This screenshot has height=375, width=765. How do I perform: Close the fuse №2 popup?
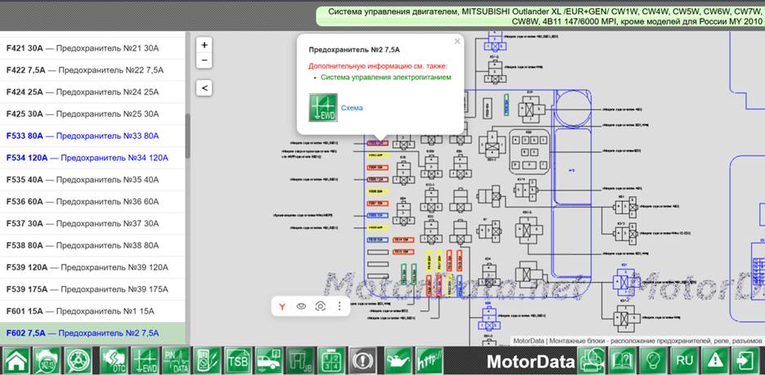457,42
